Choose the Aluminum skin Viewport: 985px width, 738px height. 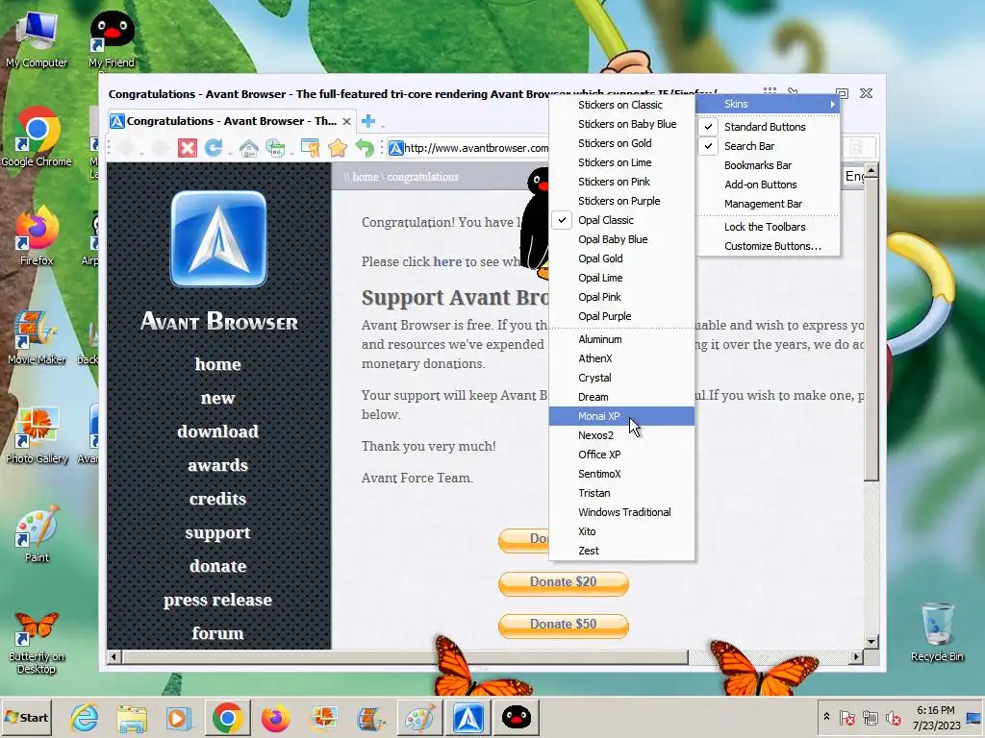coord(622,339)
